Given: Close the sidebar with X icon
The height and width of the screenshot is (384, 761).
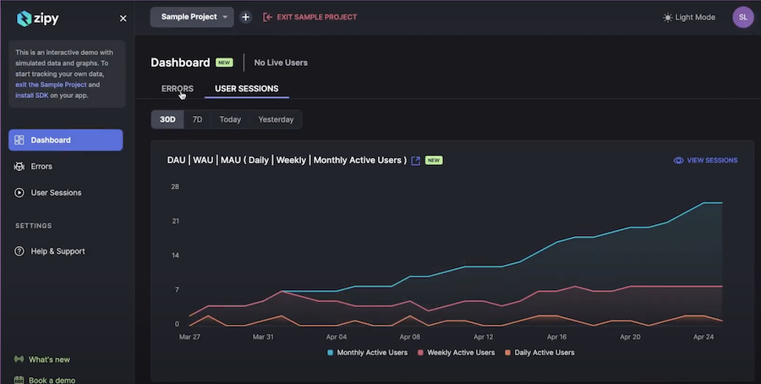Looking at the screenshot, I should 123,18.
